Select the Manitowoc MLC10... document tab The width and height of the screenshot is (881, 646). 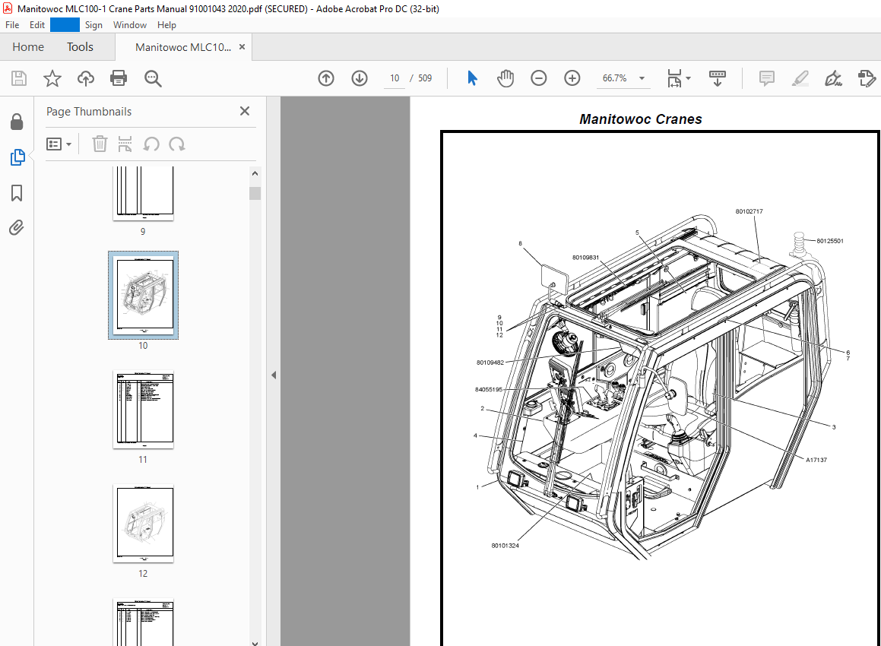[x=183, y=47]
